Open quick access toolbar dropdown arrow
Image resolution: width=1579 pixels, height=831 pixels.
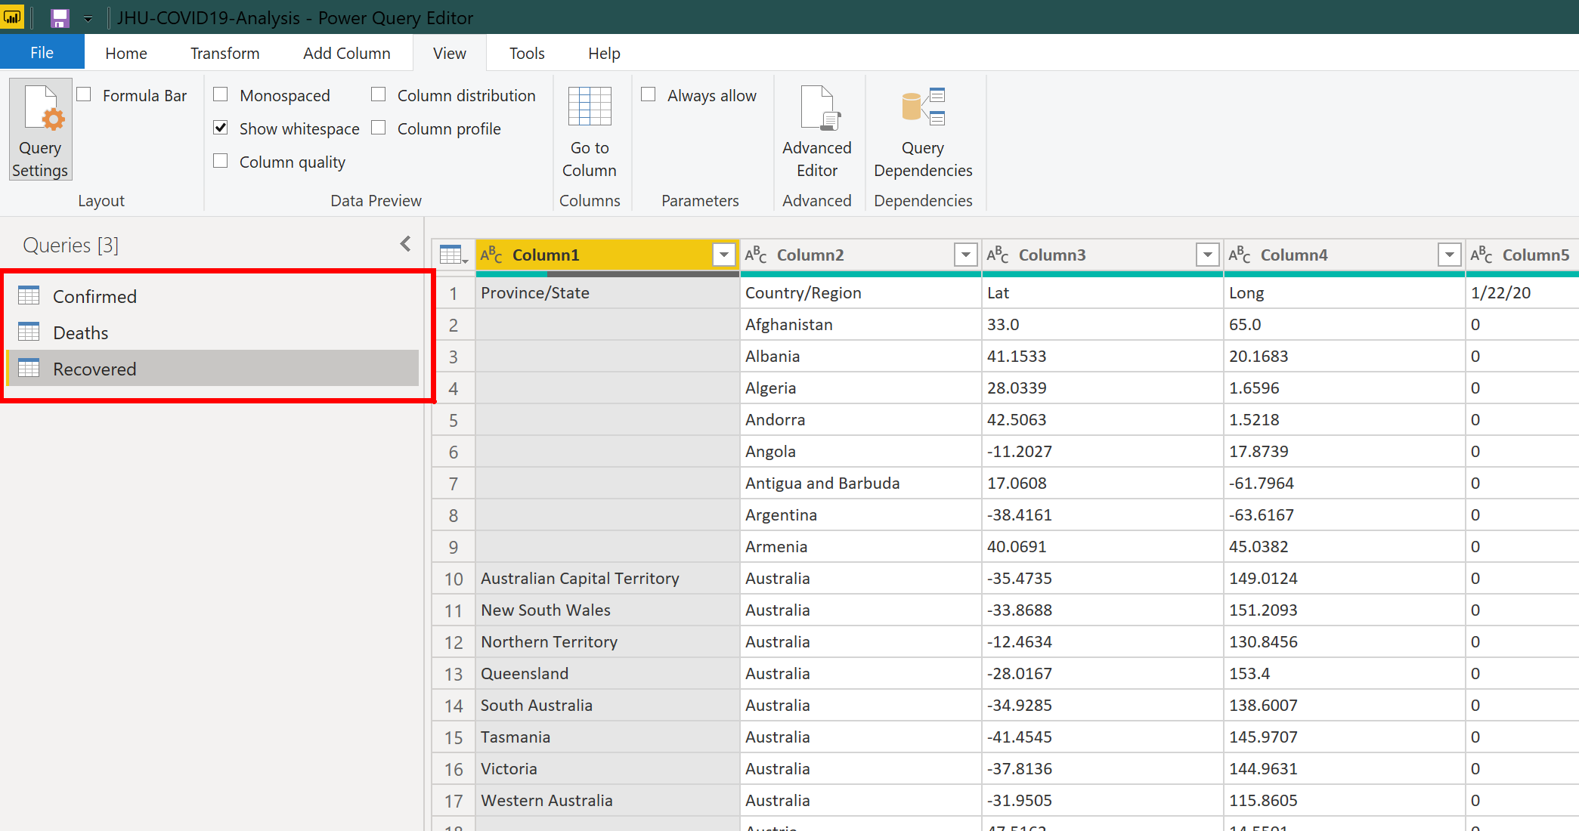tap(88, 19)
